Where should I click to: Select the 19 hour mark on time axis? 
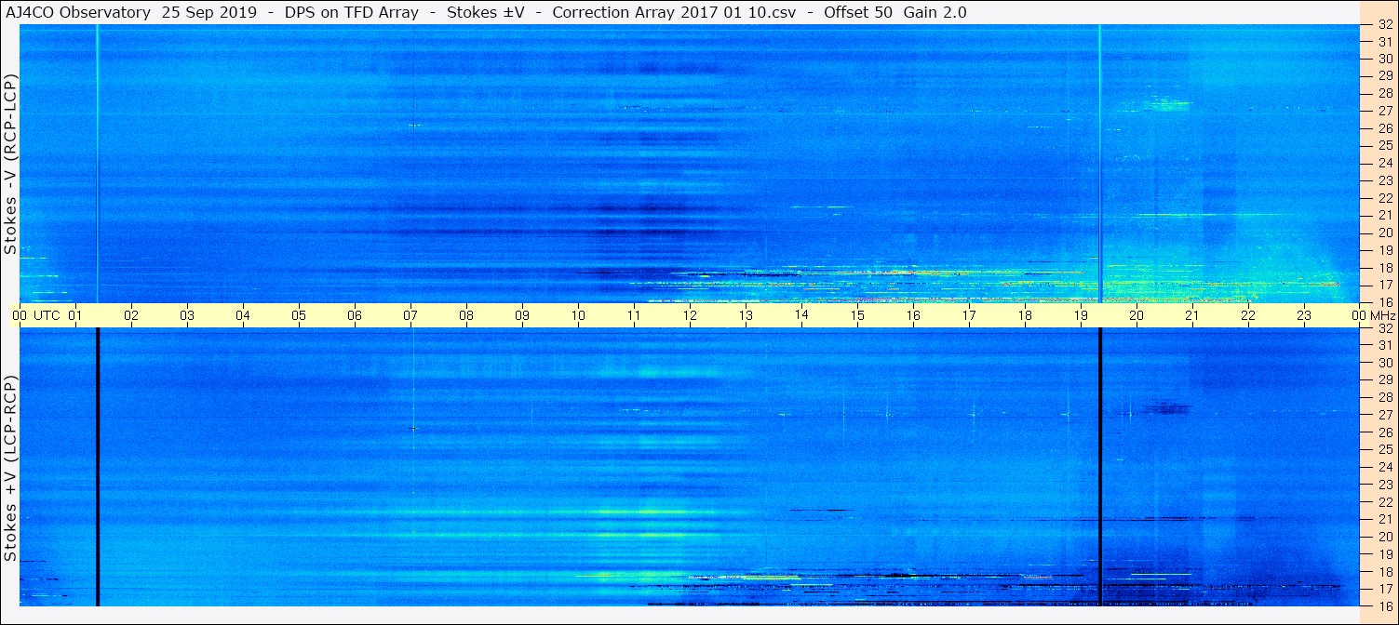click(1081, 315)
